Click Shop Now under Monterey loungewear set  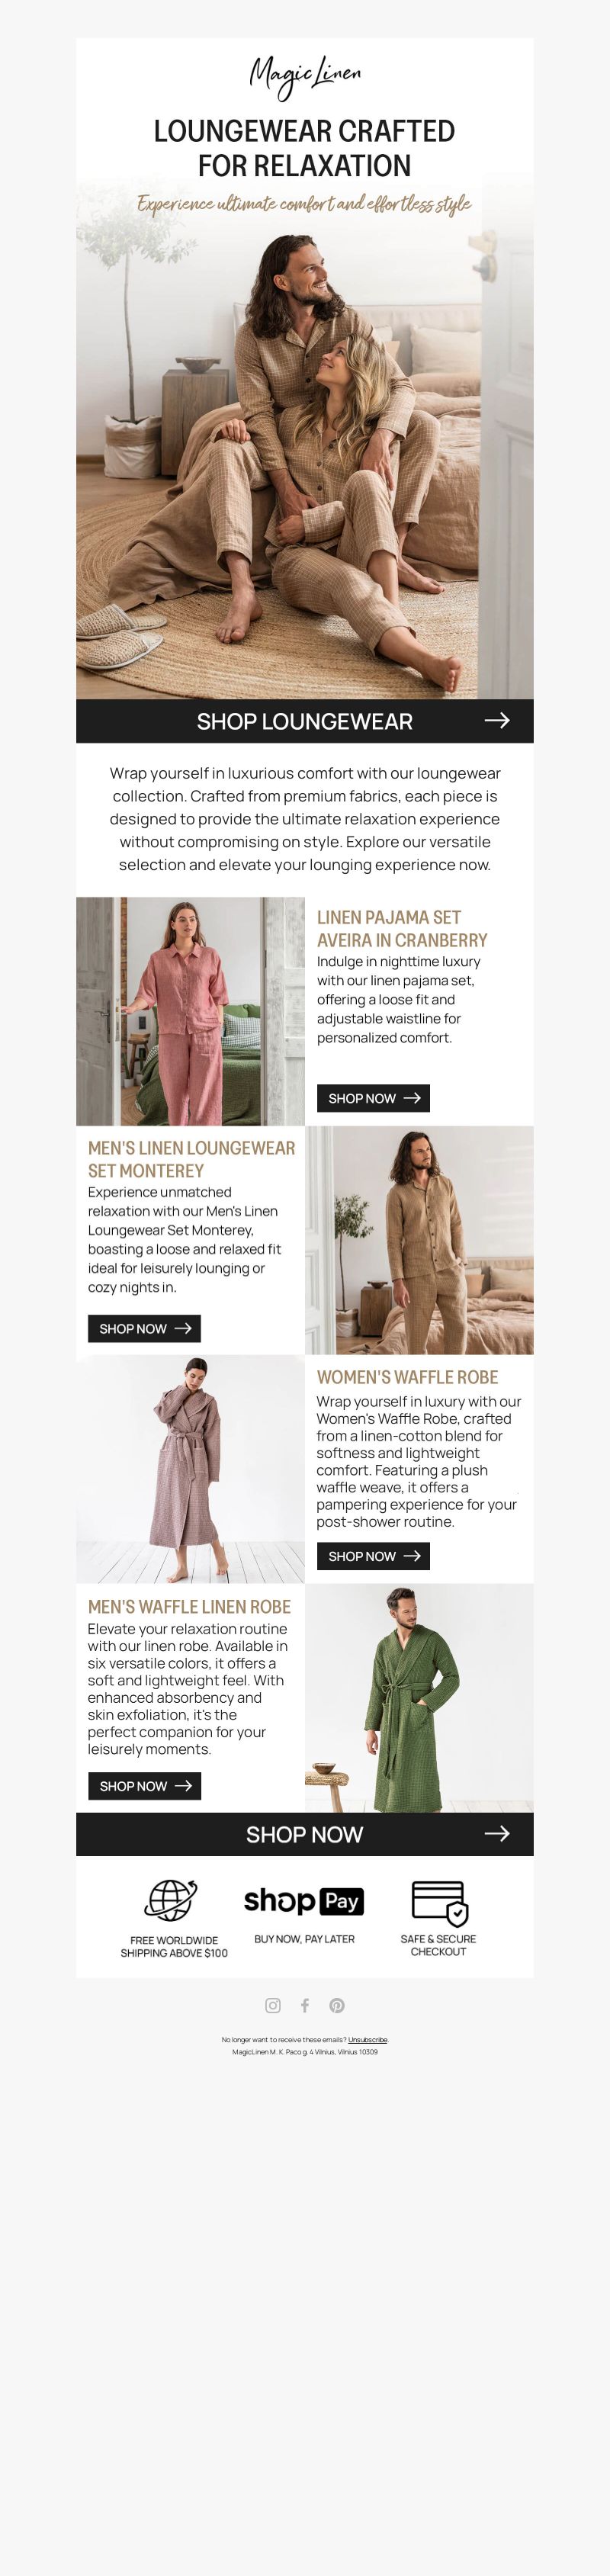[x=144, y=1328]
